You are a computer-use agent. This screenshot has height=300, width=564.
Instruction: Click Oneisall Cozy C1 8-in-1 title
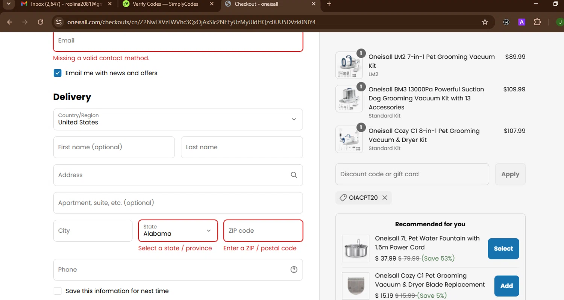424,135
